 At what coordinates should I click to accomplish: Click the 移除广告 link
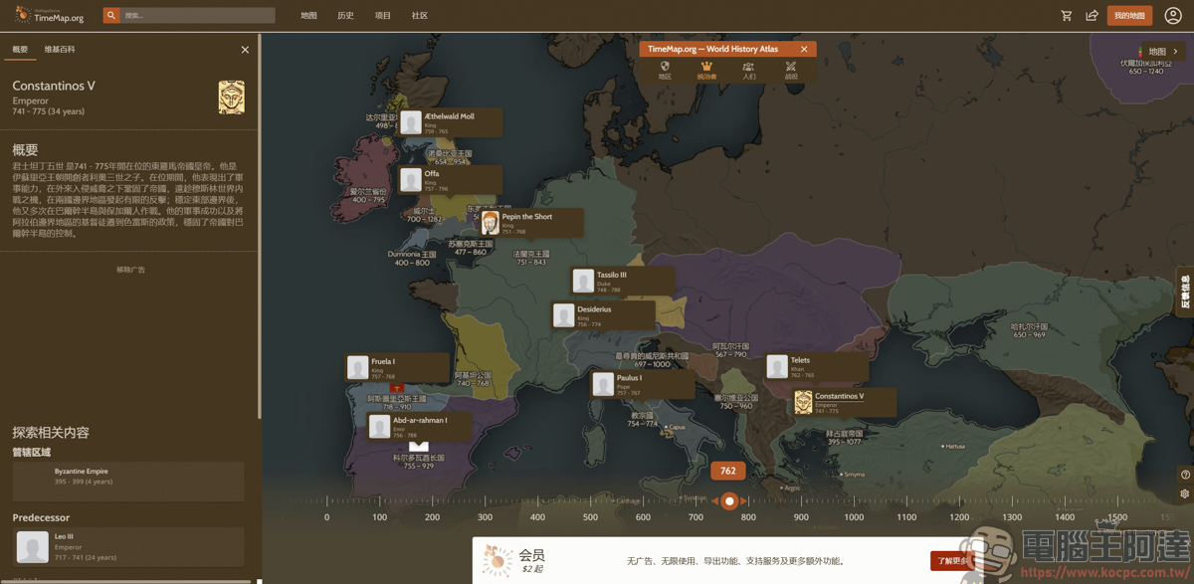130,270
